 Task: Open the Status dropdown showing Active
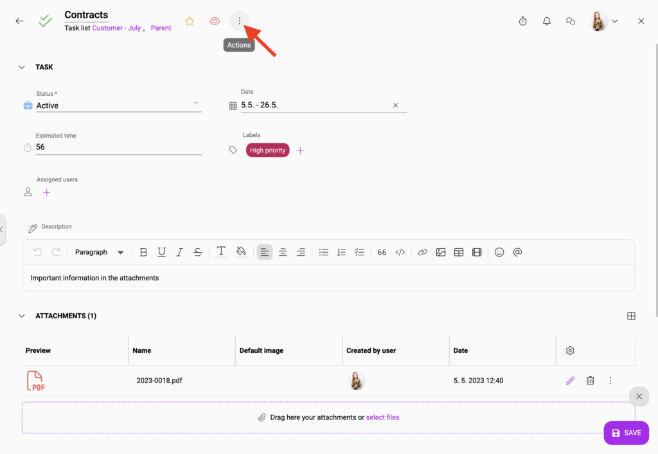pos(119,105)
